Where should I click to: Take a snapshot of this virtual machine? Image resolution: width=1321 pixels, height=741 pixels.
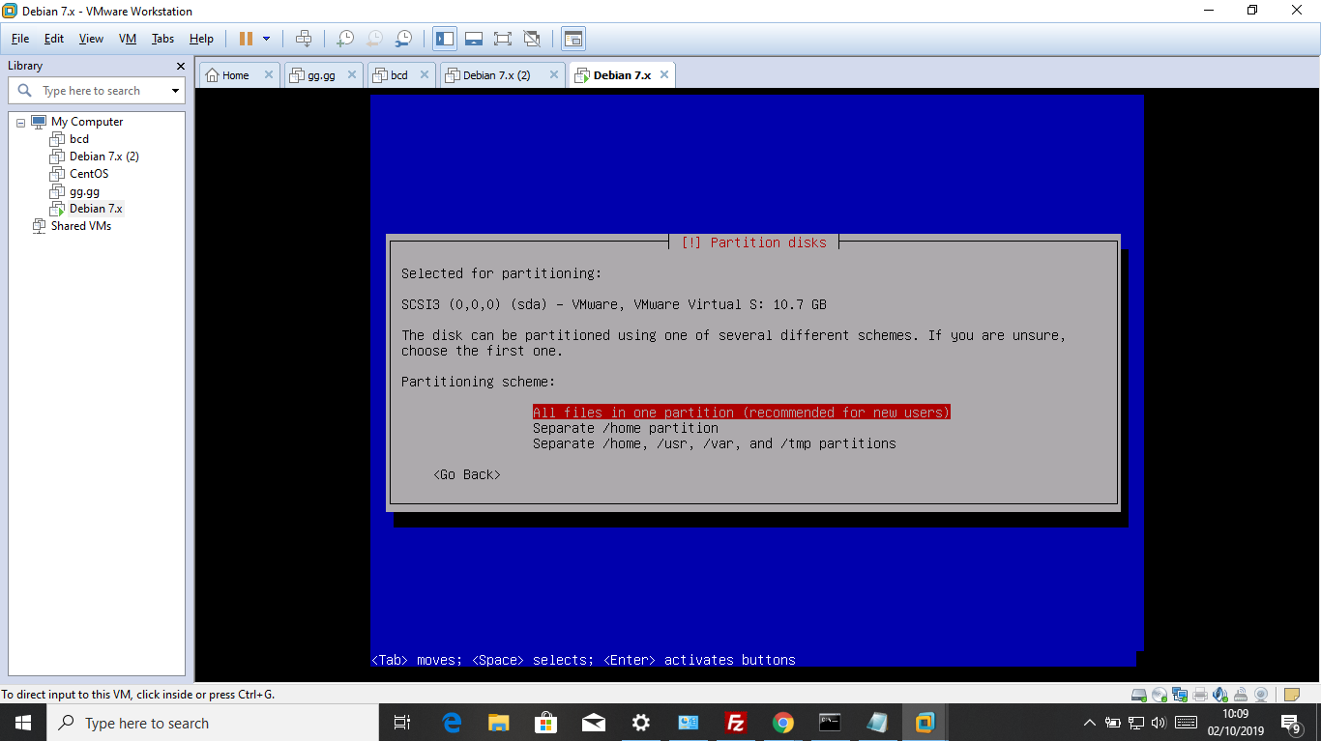click(344, 39)
